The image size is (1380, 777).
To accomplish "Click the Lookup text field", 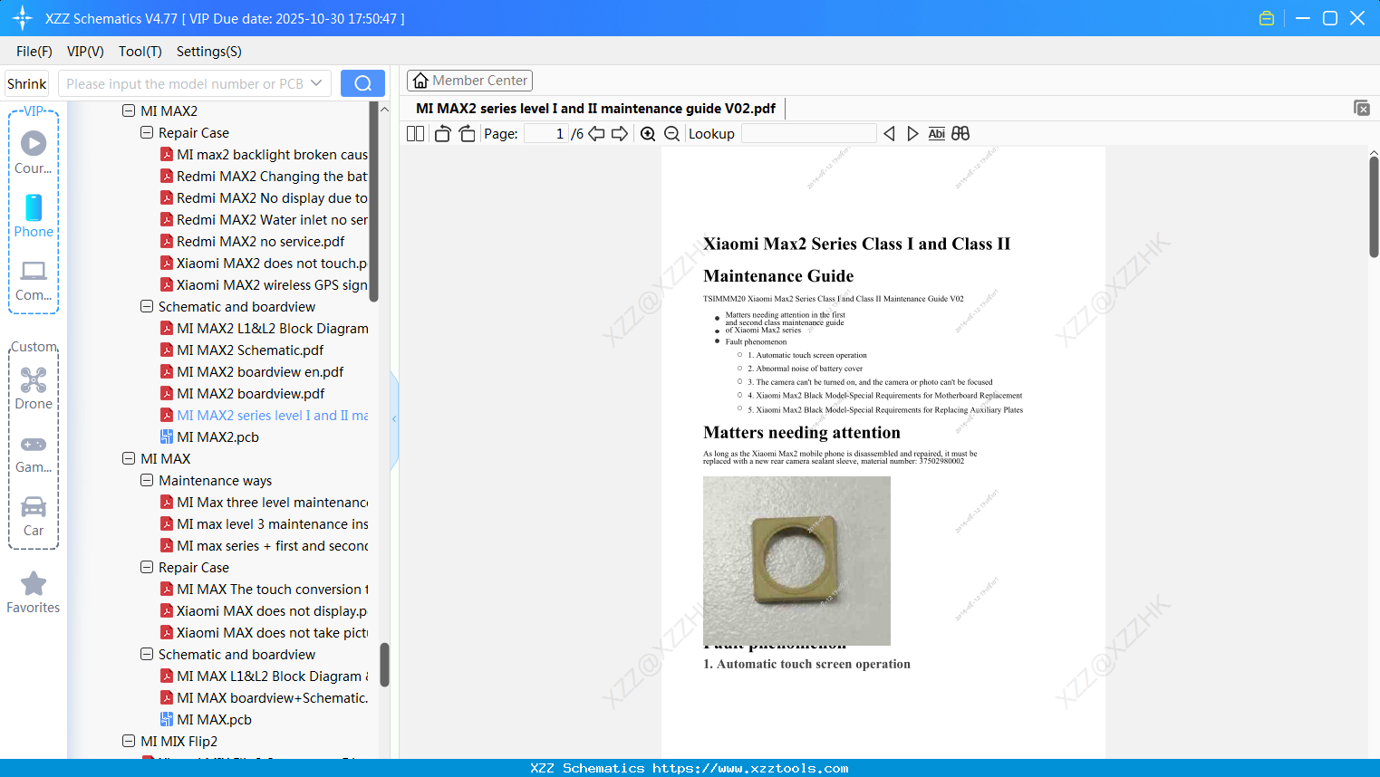I will point(809,134).
